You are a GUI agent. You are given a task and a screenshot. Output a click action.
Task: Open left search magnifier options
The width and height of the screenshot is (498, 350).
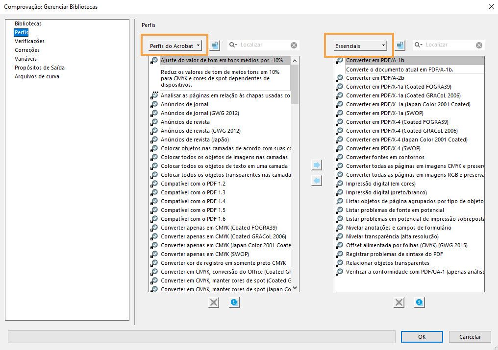tap(233, 45)
